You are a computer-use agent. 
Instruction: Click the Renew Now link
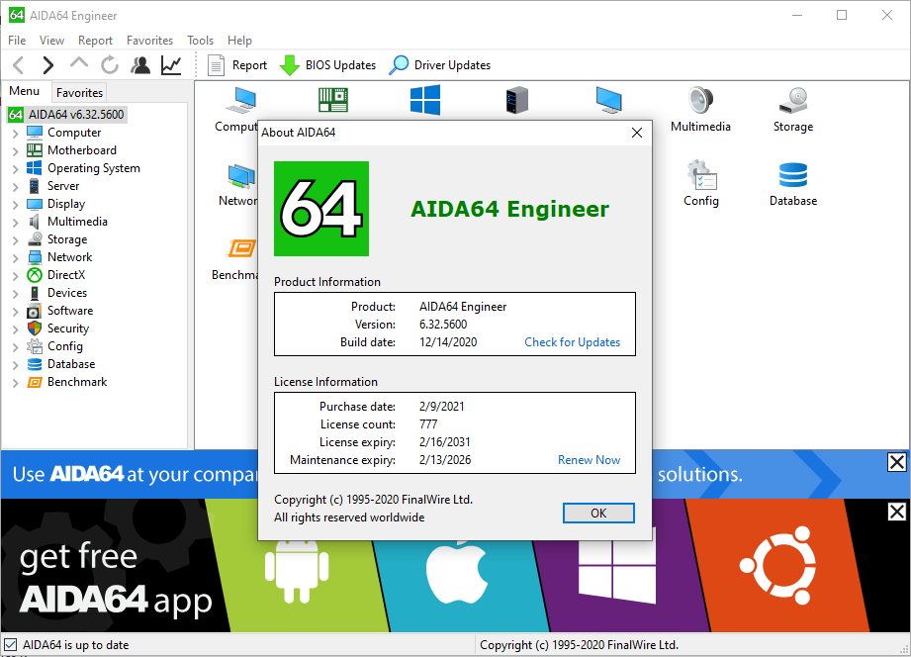[x=590, y=460]
